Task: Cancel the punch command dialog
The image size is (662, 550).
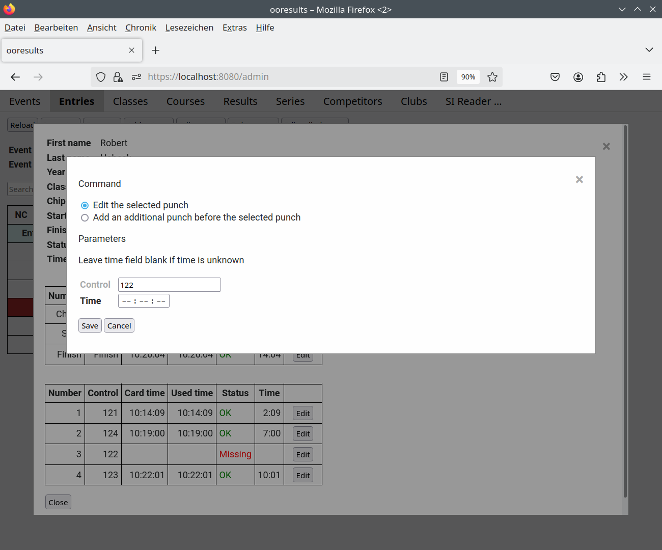Action: [x=119, y=326]
